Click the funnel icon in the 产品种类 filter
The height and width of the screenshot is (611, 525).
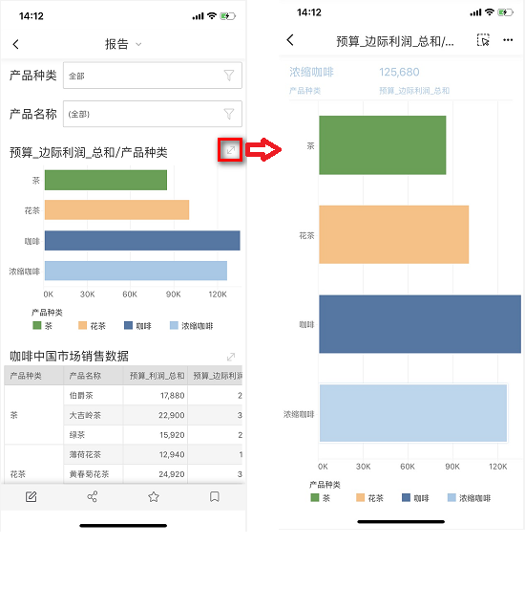click(x=229, y=76)
